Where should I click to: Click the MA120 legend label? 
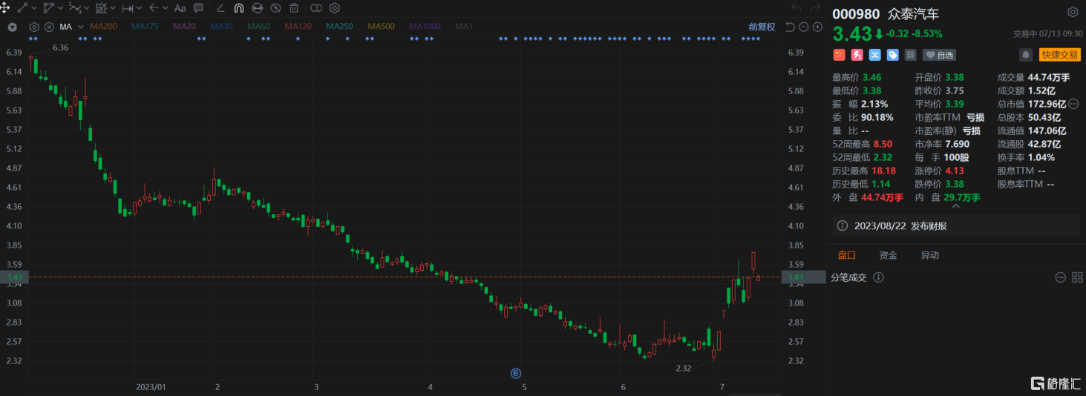[298, 27]
